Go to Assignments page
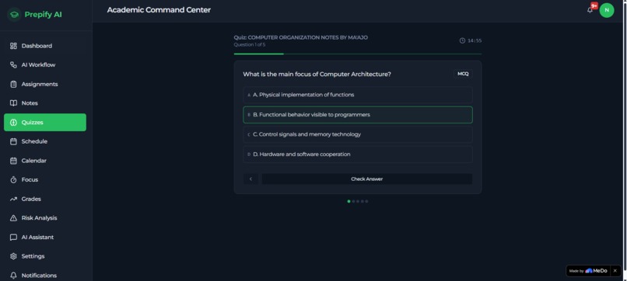Image resolution: width=627 pixels, height=281 pixels. (x=45, y=84)
